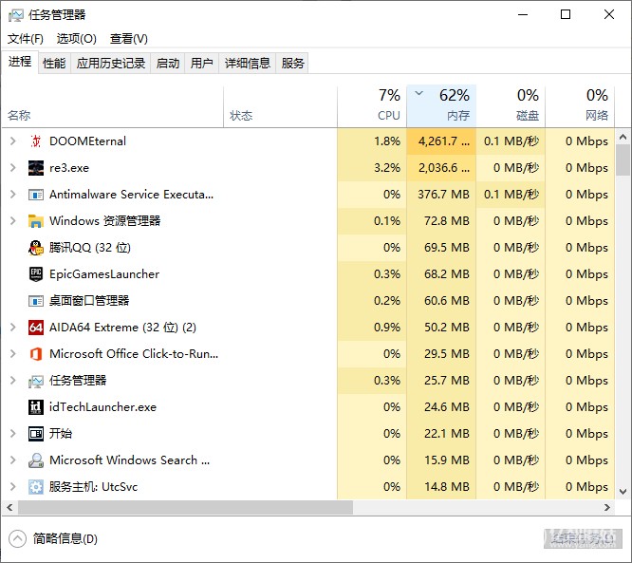Screen dimensions: 632x563
Task: Click the Microsoft Office Click-to-Run icon
Action: [36, 354]
